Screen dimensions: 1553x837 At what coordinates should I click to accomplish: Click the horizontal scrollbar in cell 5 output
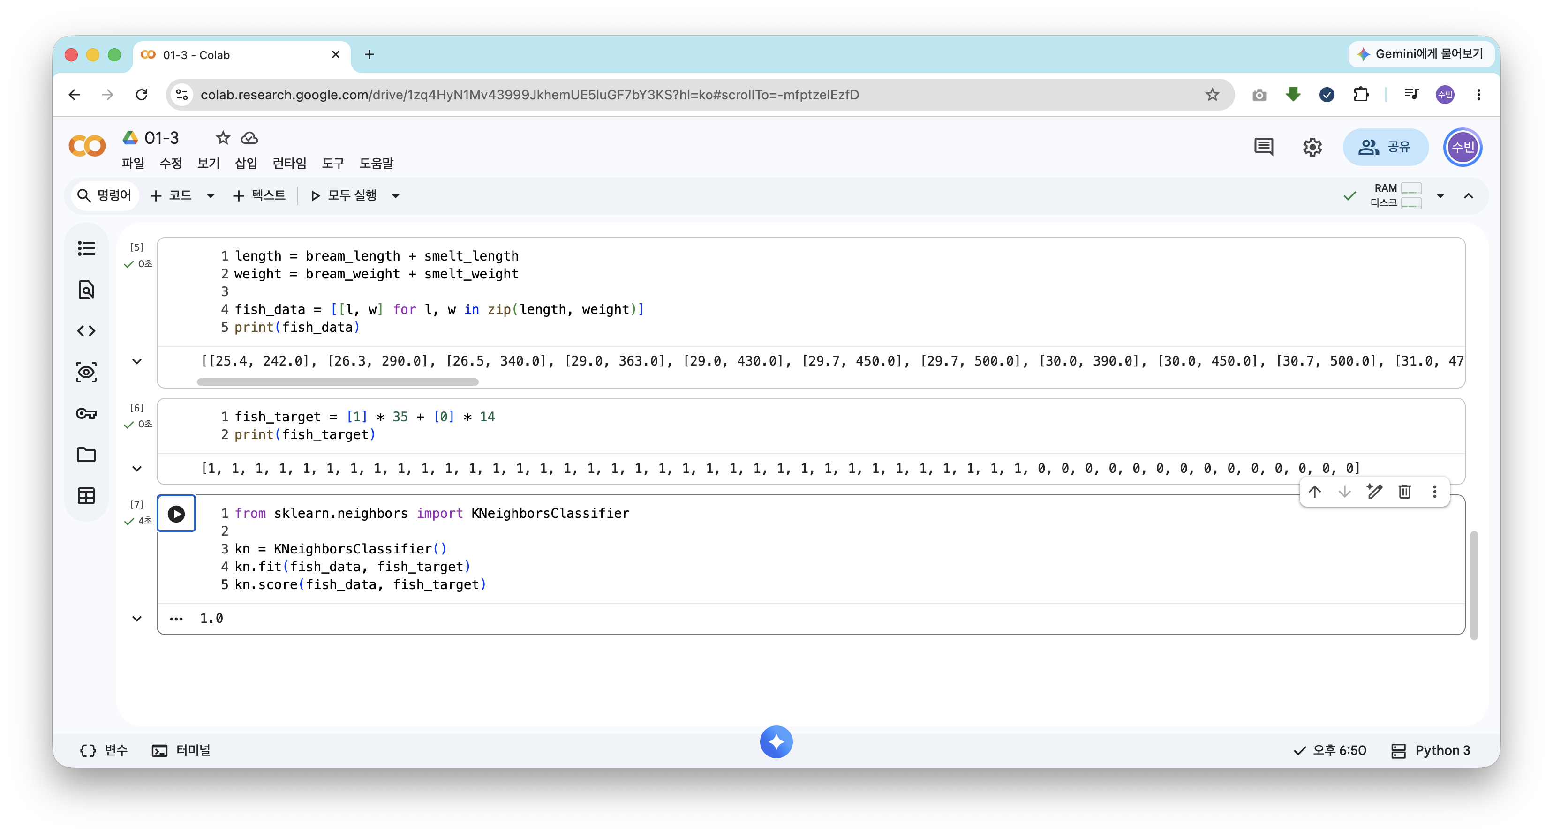(x=338, y=382)
